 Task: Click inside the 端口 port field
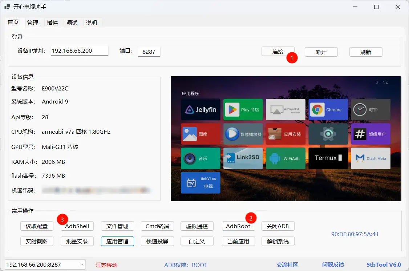(149, 52)
